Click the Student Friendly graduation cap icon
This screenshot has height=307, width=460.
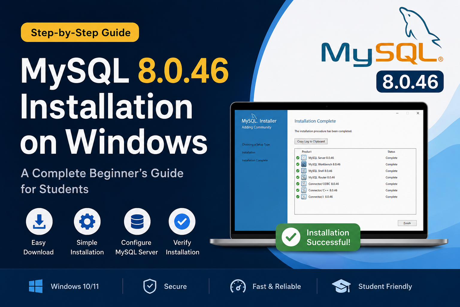[341, 286]
